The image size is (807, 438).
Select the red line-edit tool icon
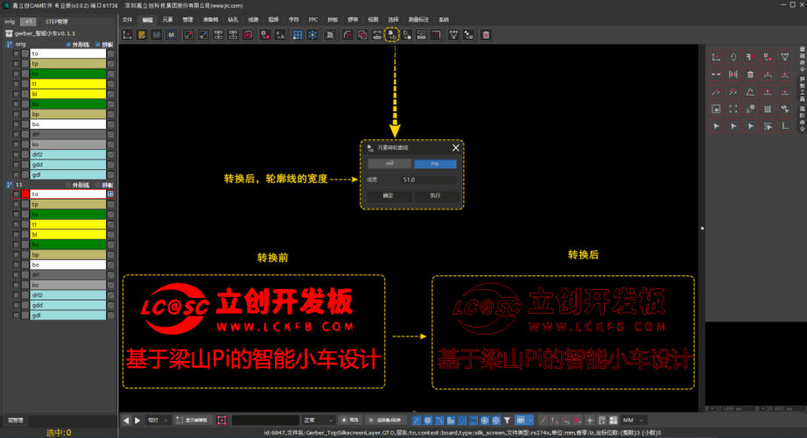click(x=189, y=35)
